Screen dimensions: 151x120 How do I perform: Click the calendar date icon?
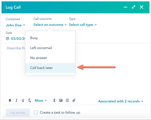[8, 39]
